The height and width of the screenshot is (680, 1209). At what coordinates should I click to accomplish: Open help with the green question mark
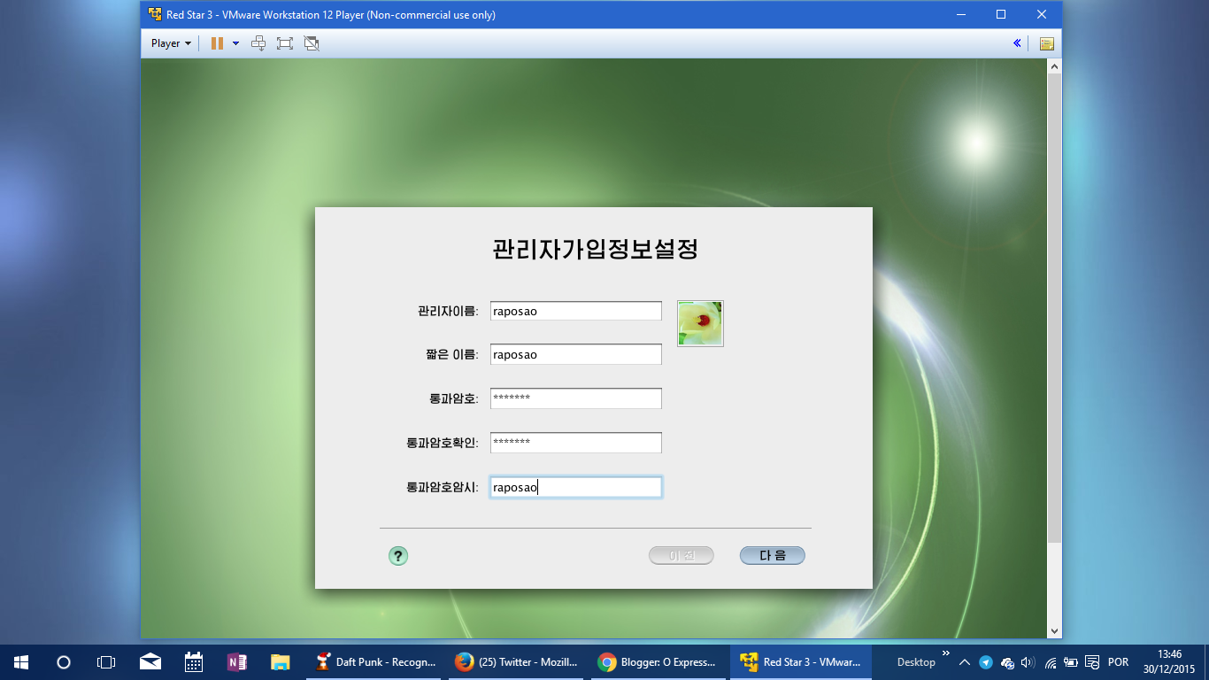398,556
